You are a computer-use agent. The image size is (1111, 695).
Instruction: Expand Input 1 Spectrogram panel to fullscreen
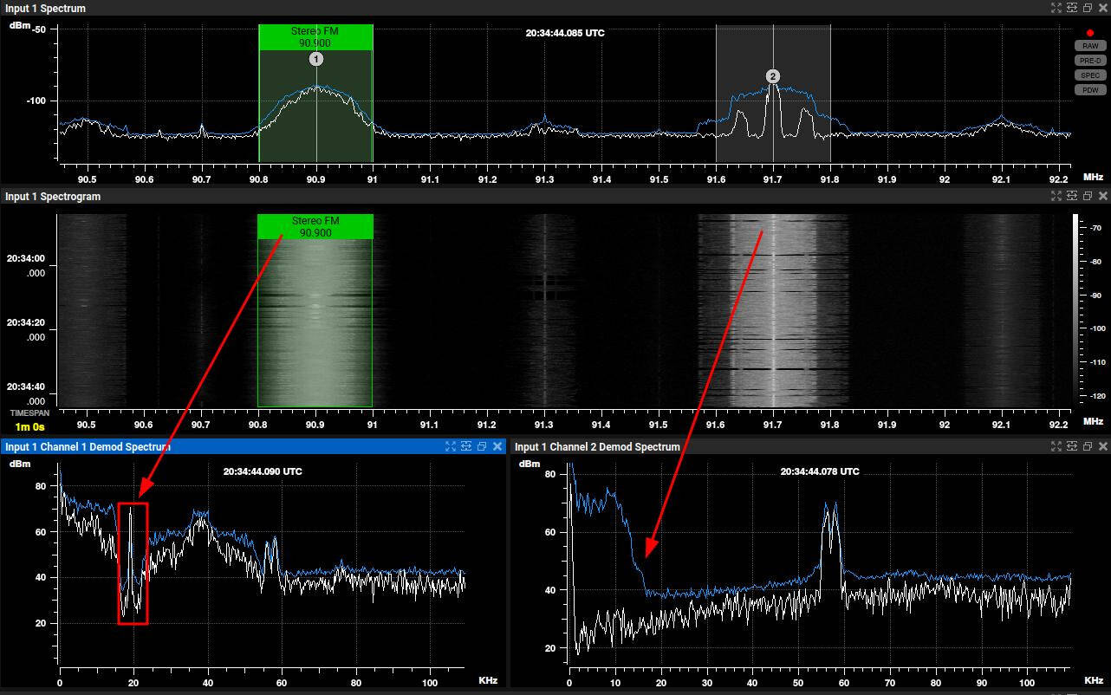pyautogui.click(x=1056, y=197)
